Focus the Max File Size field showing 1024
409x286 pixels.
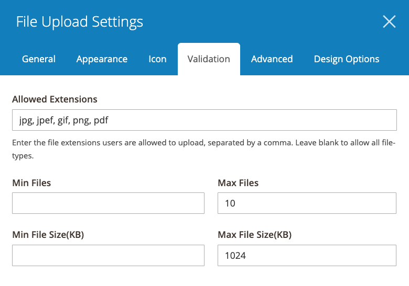[x=307, y=255]
